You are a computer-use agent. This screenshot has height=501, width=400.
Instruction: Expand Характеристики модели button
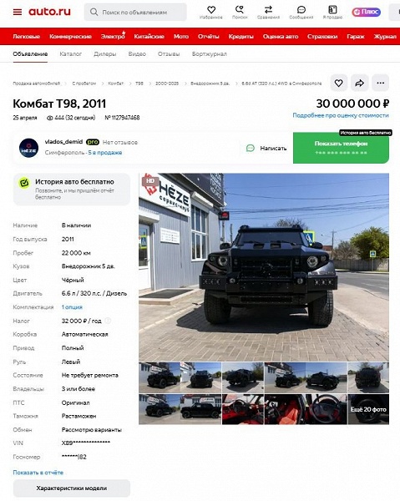(x=72, y=488)
